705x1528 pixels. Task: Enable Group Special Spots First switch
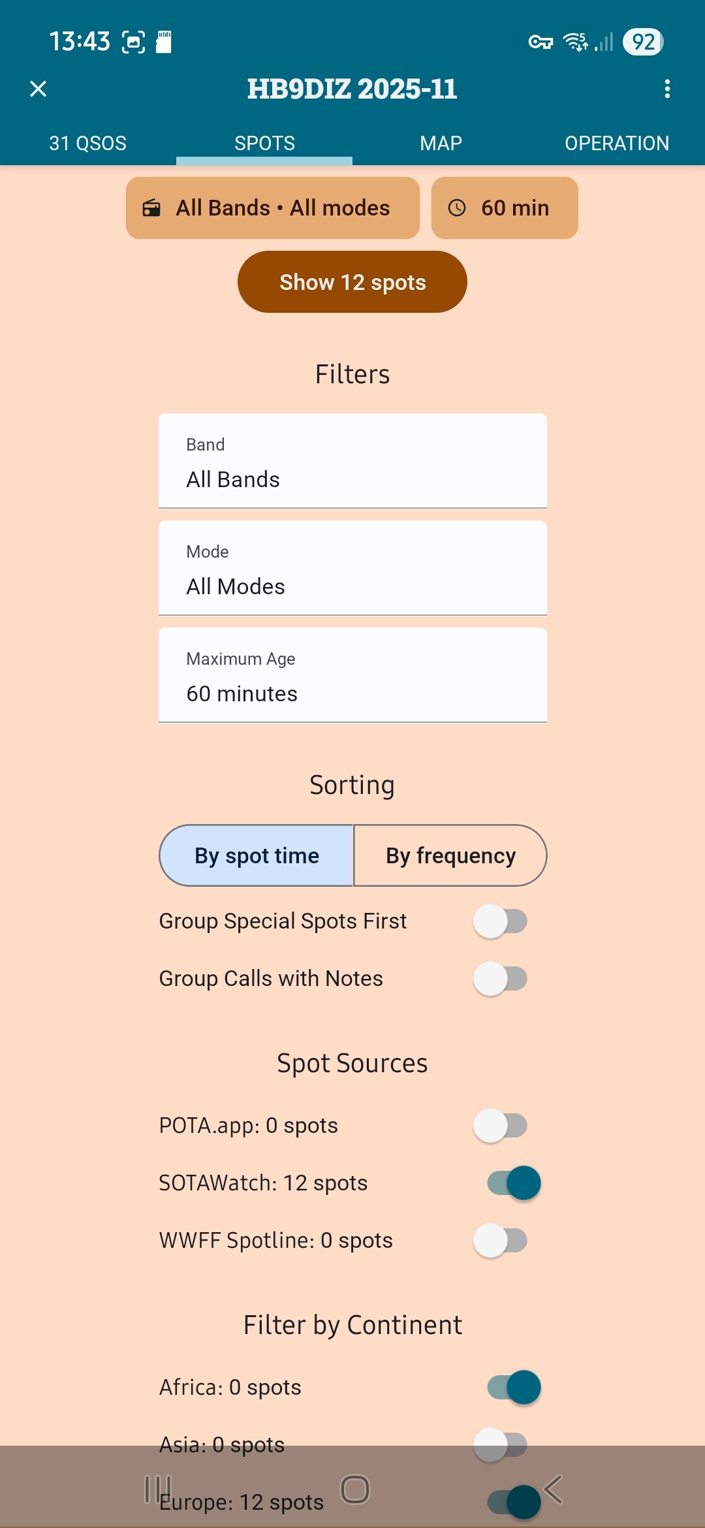(x=501, y=921)
